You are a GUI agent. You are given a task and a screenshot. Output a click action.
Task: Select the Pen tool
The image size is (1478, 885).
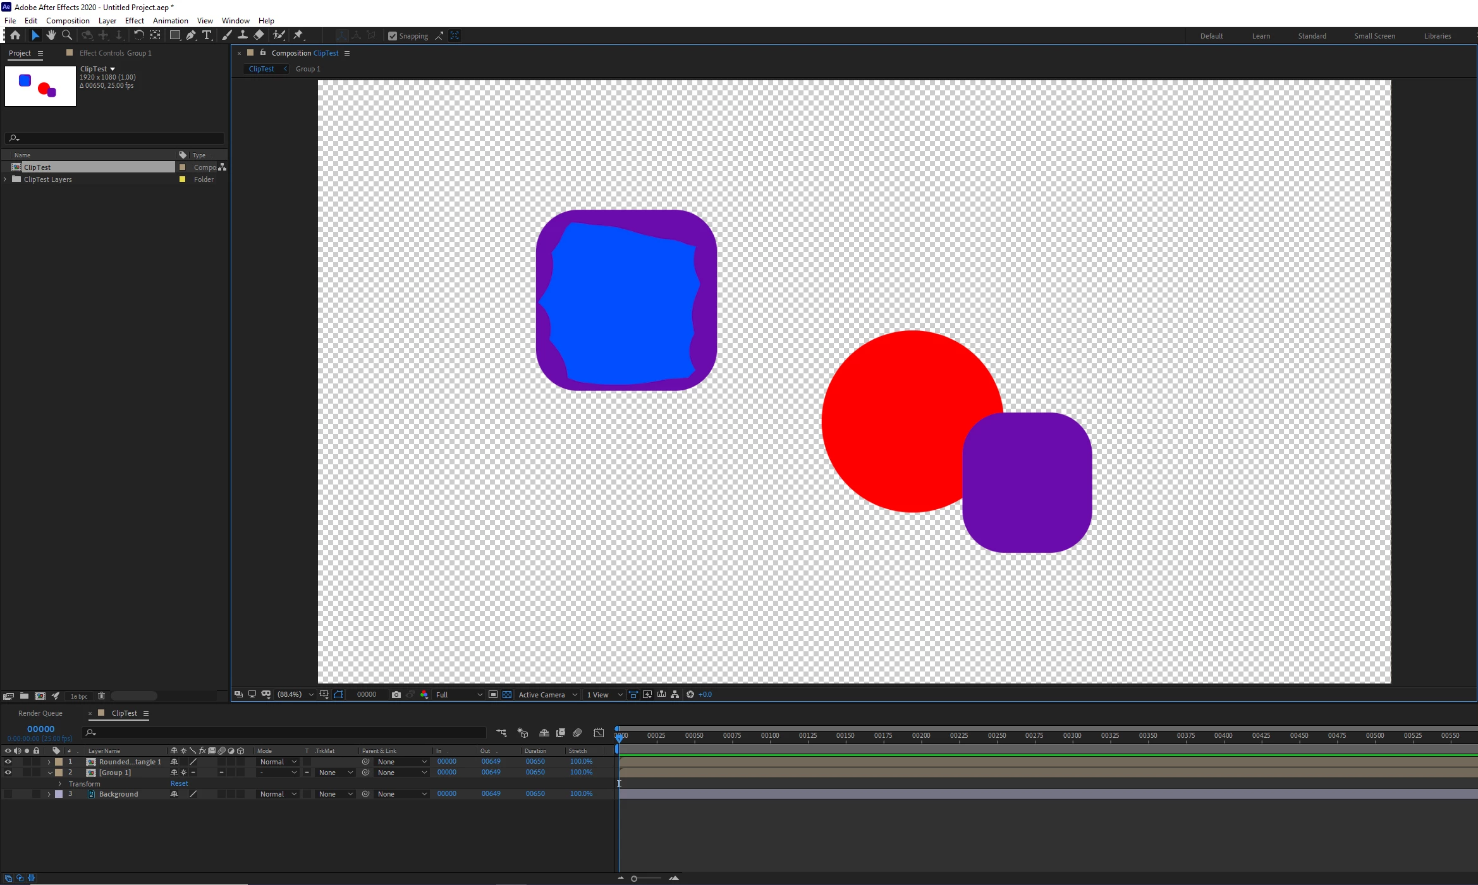(x=191, y=35)
